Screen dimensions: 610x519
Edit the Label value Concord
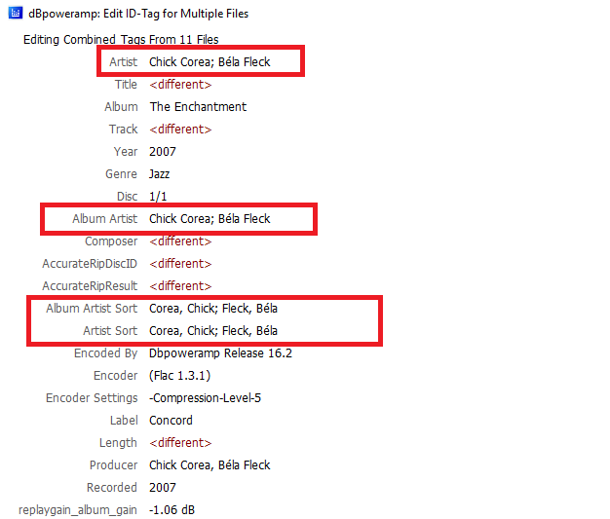tap(171, 421)
